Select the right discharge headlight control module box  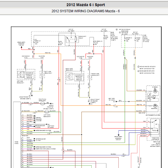[79, 77]
